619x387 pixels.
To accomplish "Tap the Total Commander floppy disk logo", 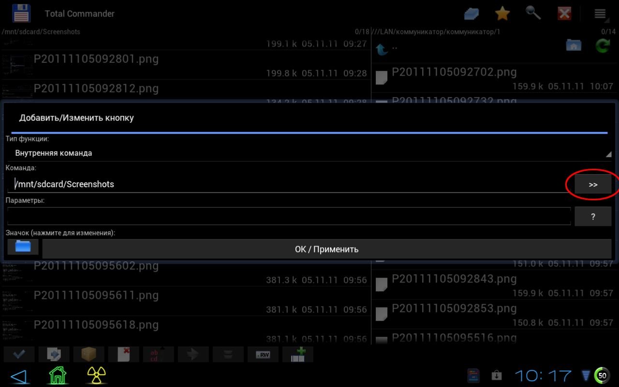I will [x=21, y=14].
